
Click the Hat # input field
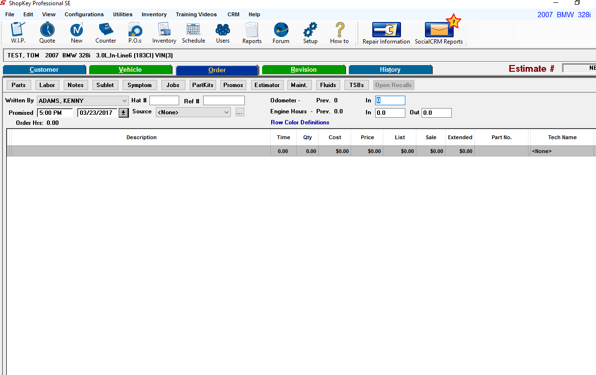164,100
